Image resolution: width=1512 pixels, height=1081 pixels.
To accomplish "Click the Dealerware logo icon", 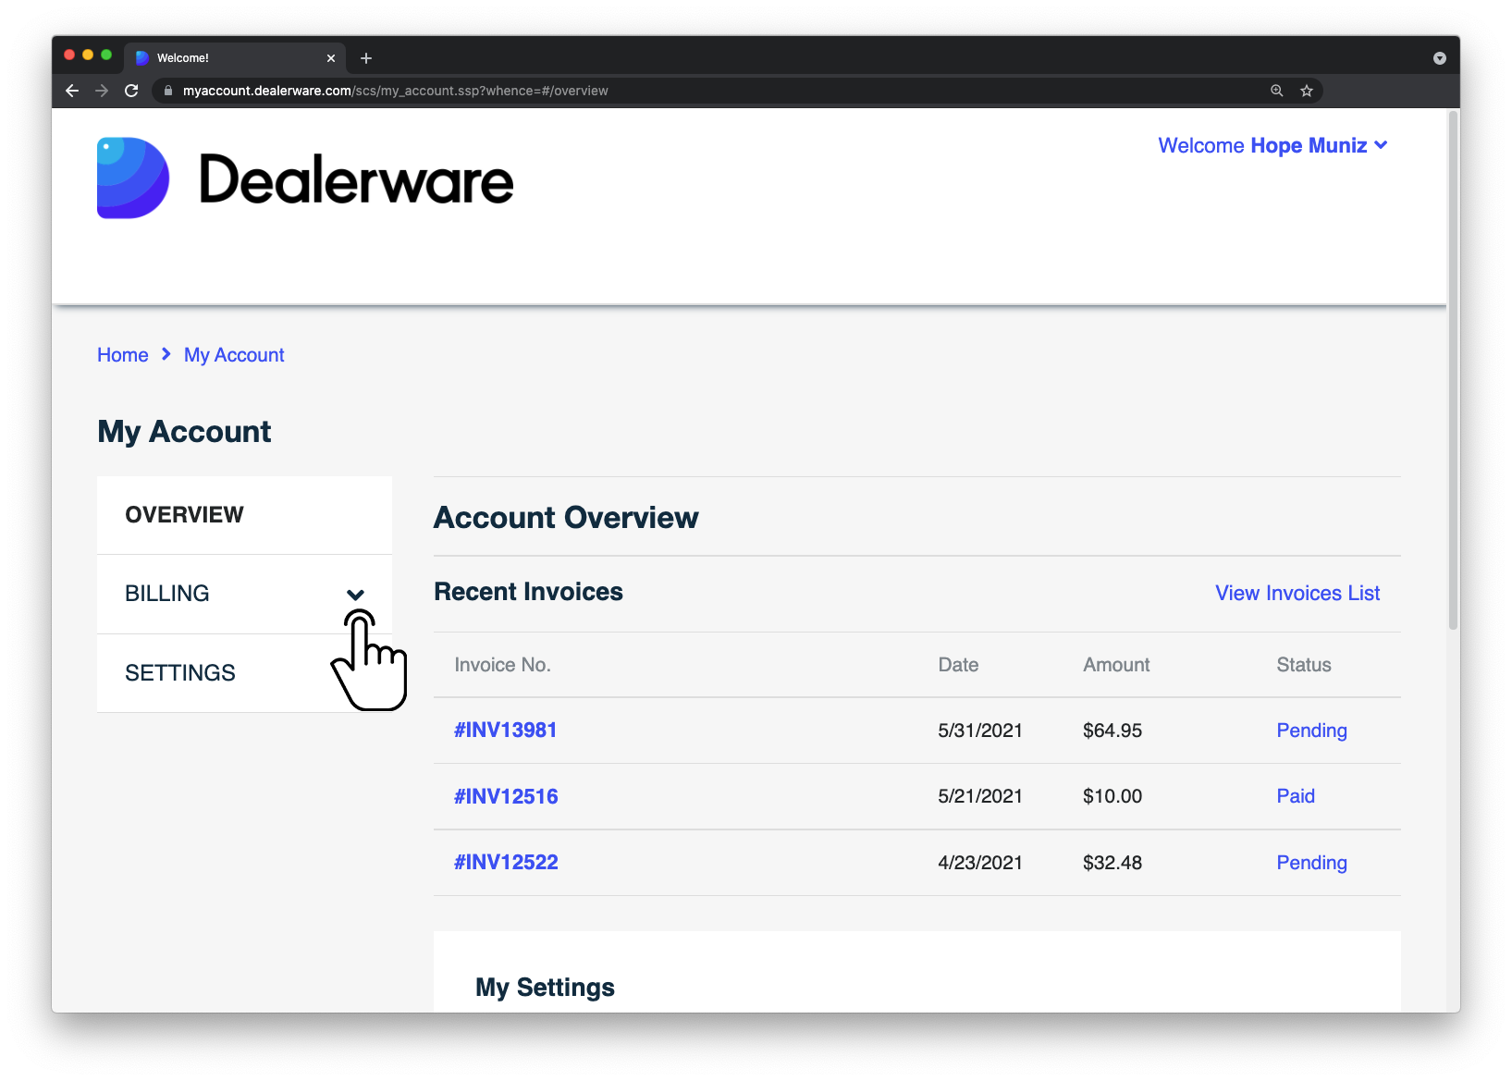I will pos(133,178).
